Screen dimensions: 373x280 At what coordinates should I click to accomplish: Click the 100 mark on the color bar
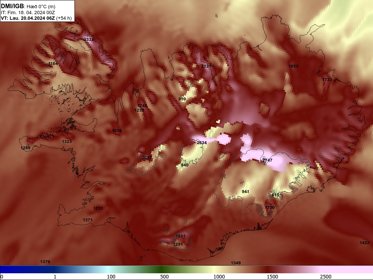pyautogui.click(x=111, y=277)
